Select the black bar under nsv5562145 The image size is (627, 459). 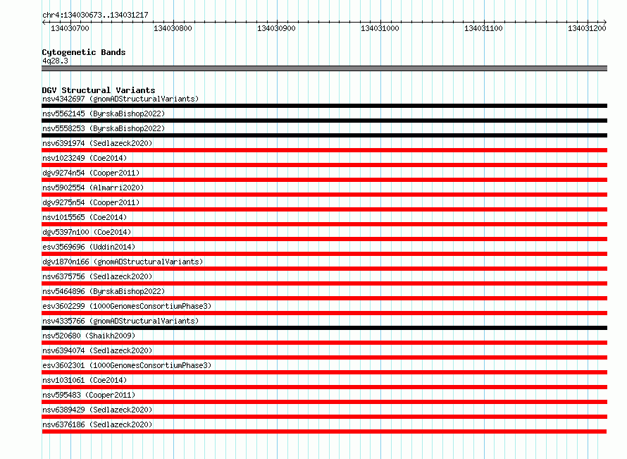(324, 121)
